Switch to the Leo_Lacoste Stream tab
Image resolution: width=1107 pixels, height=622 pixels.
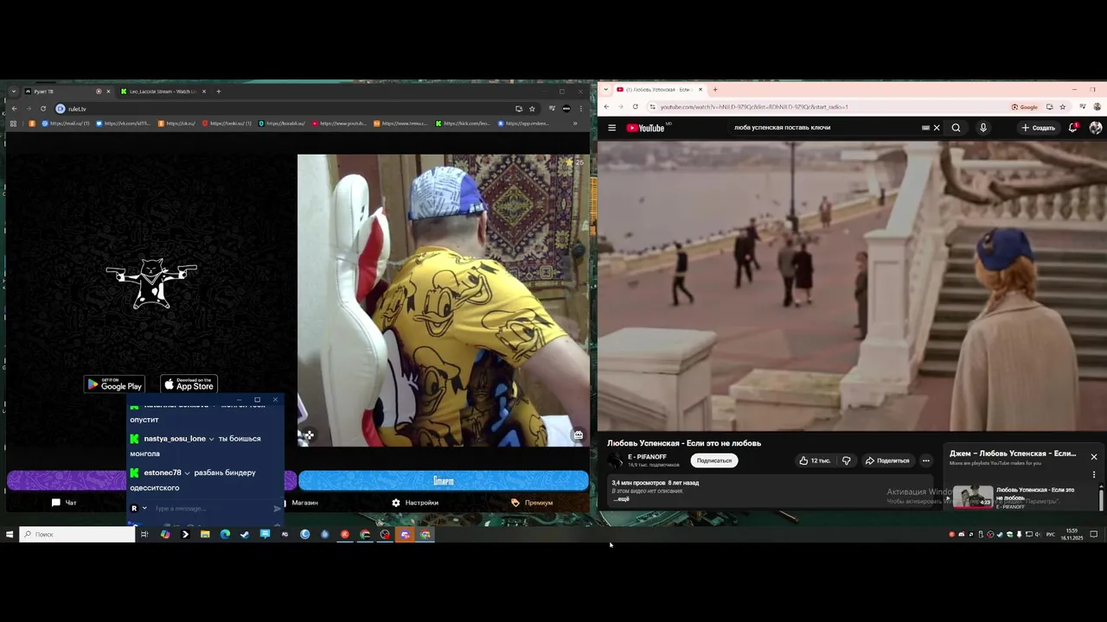point(163,92)
